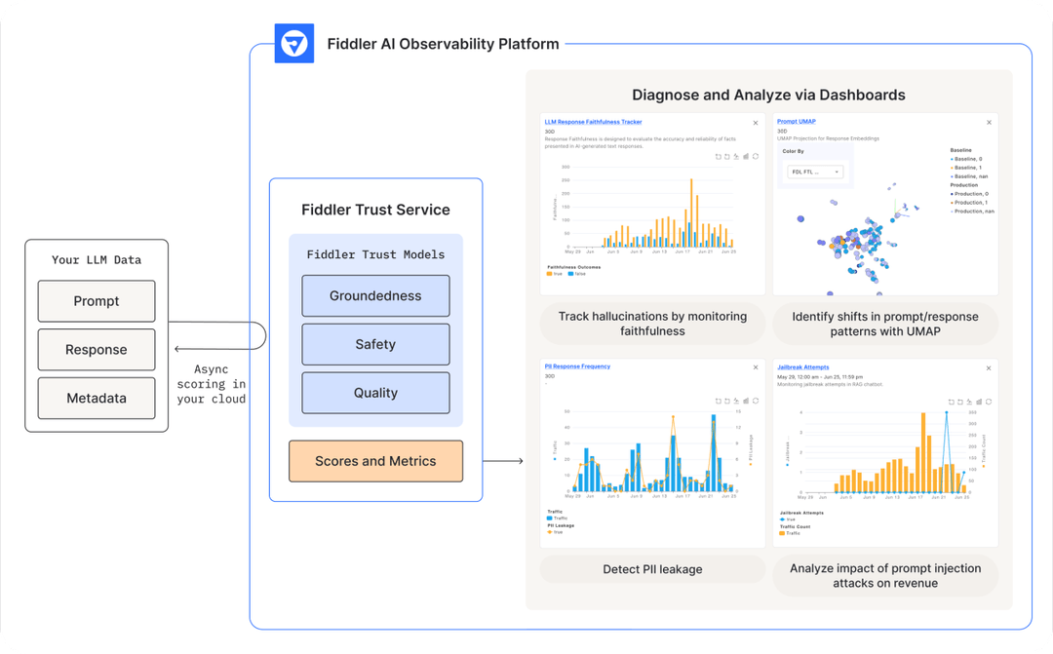
Task: Select the restore icon on Faithfulness Tracker chart
Action: tap(727, 156)
